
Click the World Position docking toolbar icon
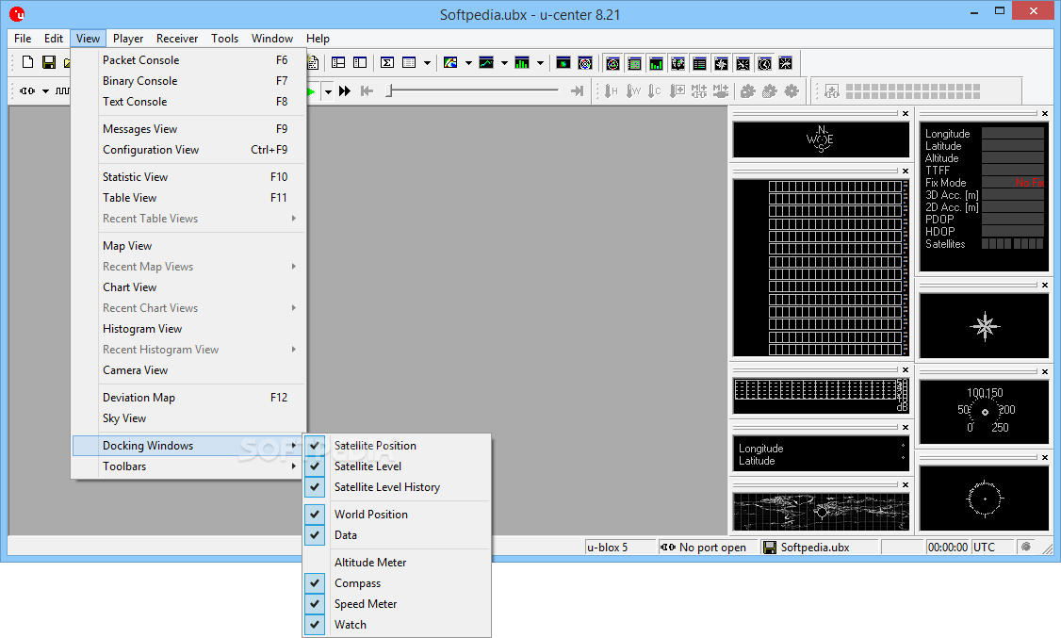tap(677, 63)
